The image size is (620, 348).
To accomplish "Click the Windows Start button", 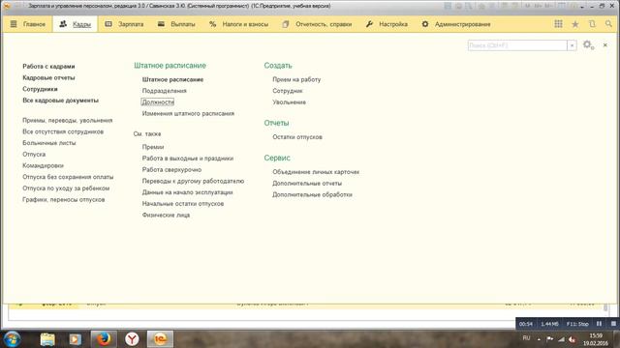I will click(x=12, y=339).
